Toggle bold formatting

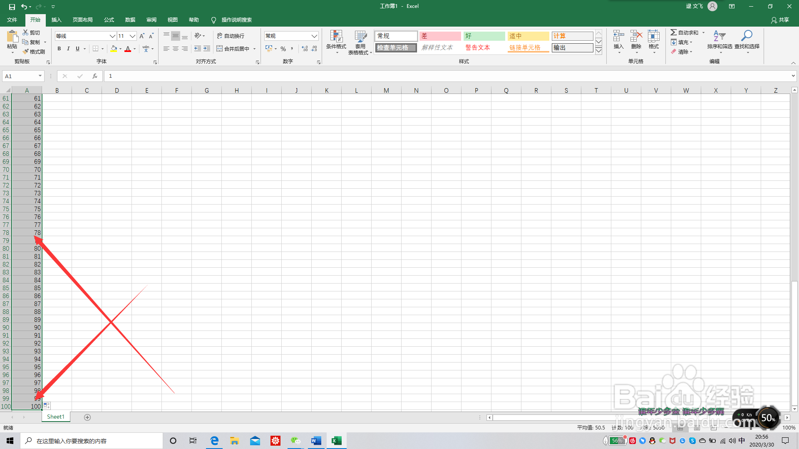(59, 49)
